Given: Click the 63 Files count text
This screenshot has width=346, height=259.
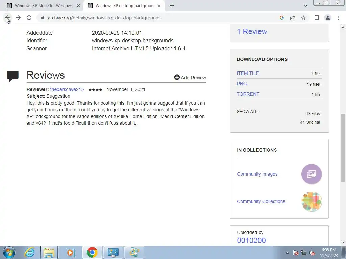Looking at the screenshot, I should [x=313, y=113].
